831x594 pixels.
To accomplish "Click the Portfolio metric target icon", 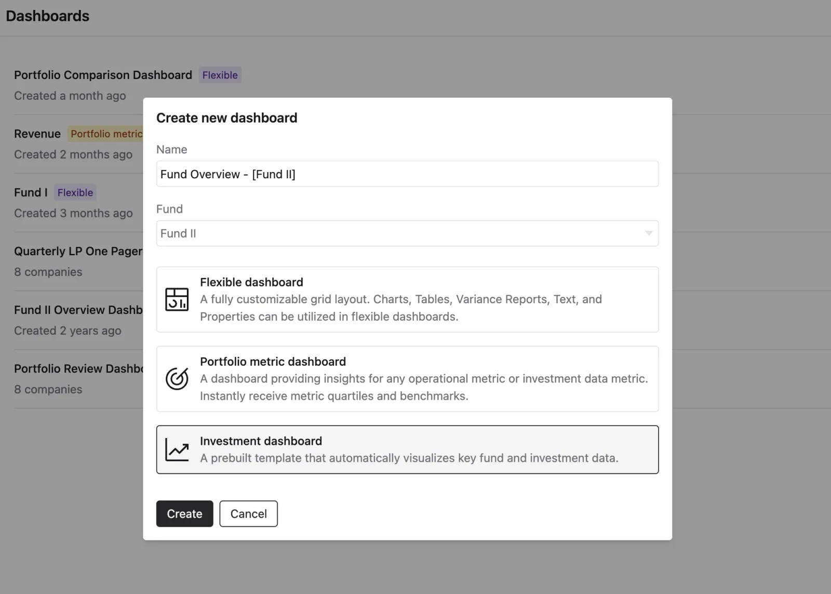I will [x=177, y=379].
